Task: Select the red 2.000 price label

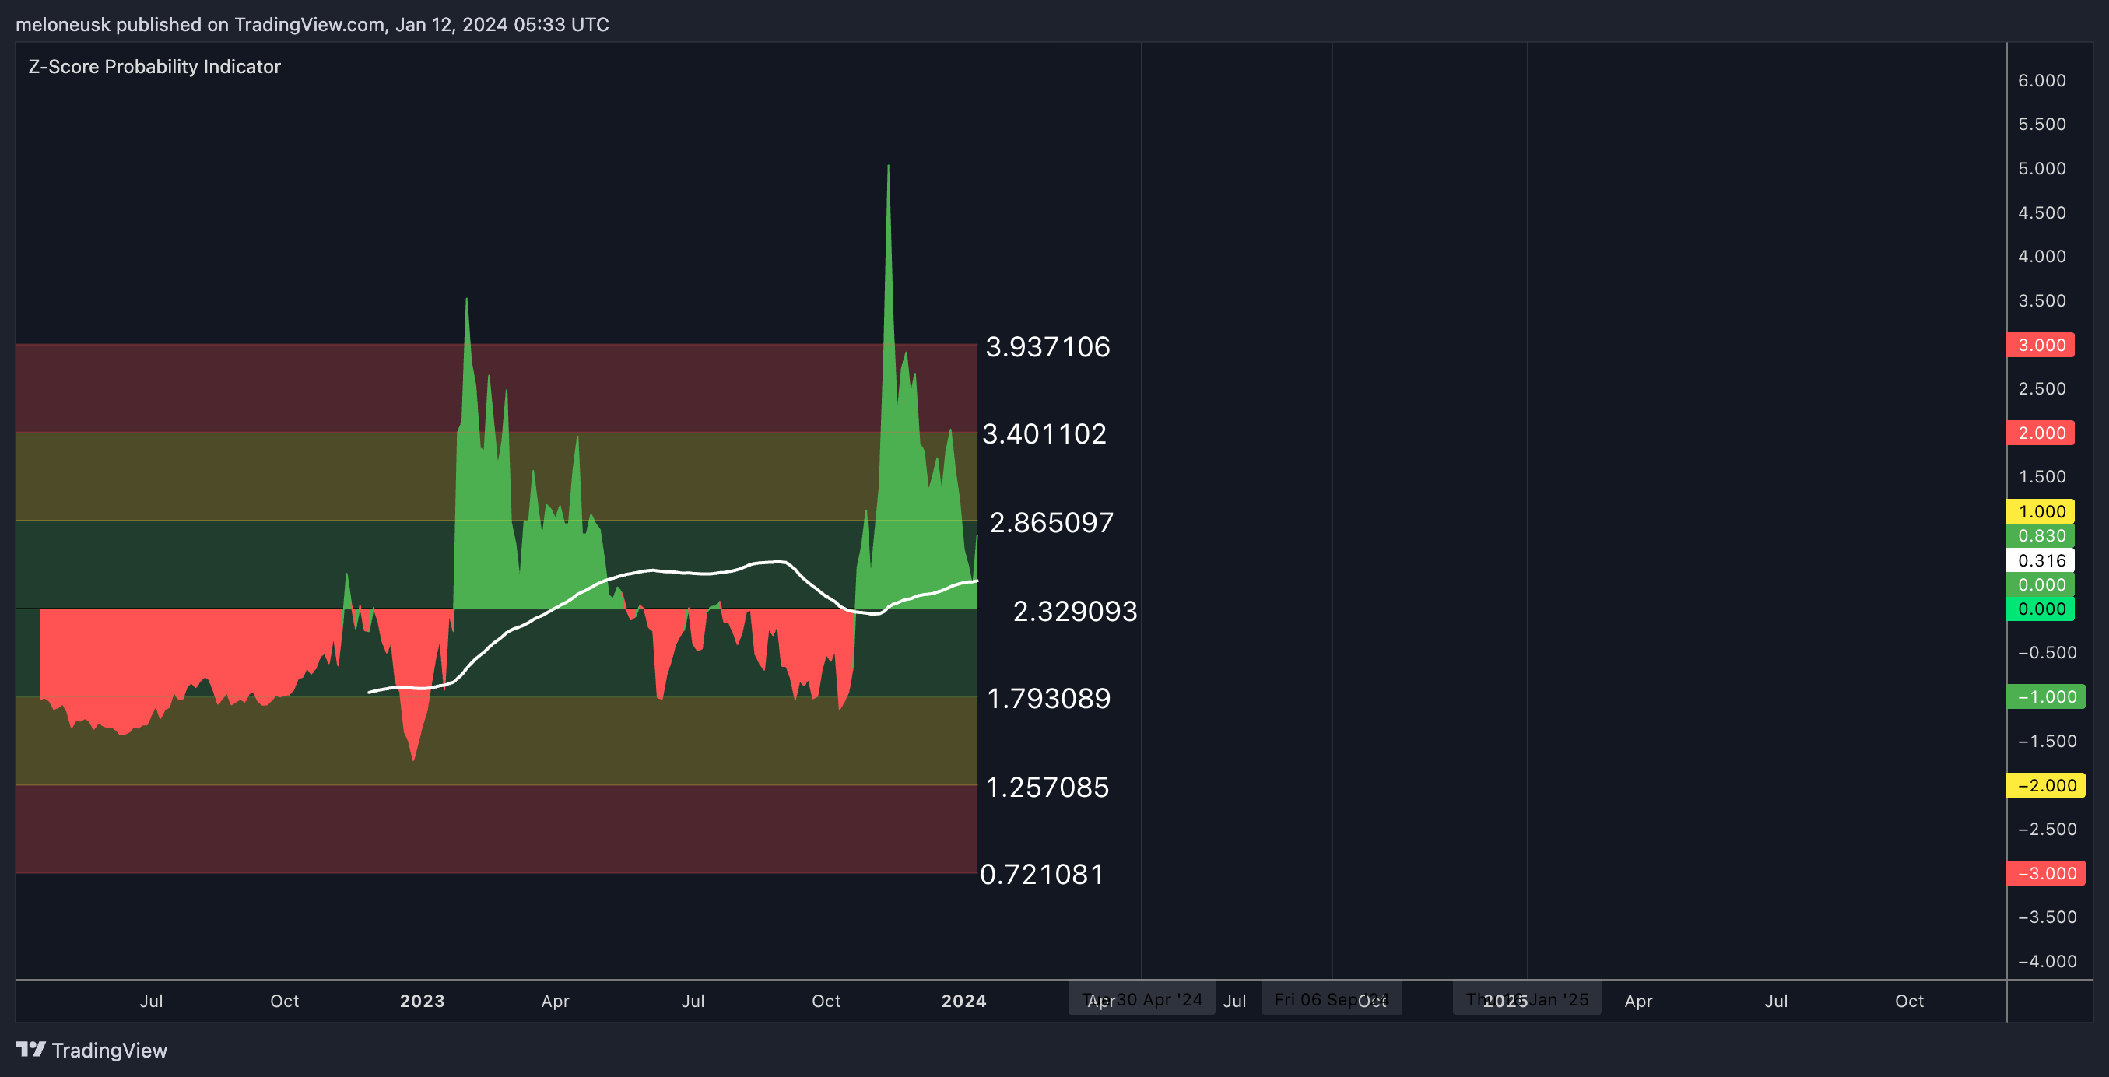Action: tap(2041, 433)
